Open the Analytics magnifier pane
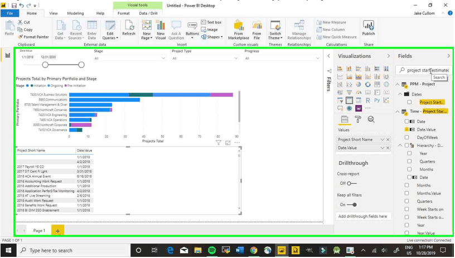 point(371,120)
